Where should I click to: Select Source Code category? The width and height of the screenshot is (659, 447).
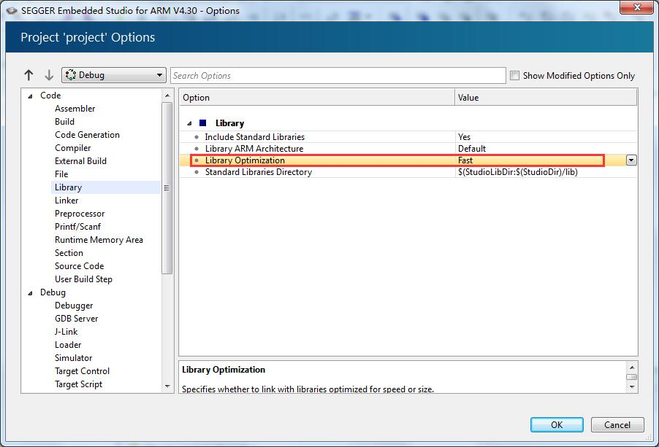[x=79, y=266]
